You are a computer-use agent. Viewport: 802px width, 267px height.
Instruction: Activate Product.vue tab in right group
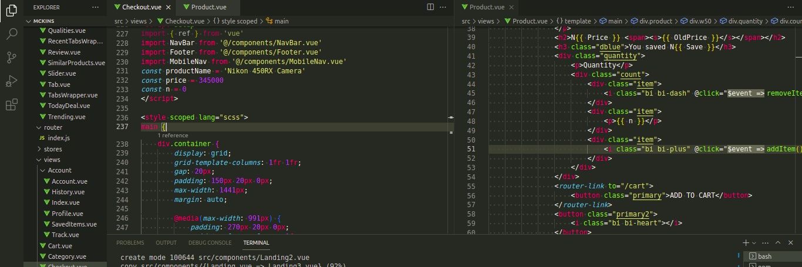(487, 7)
